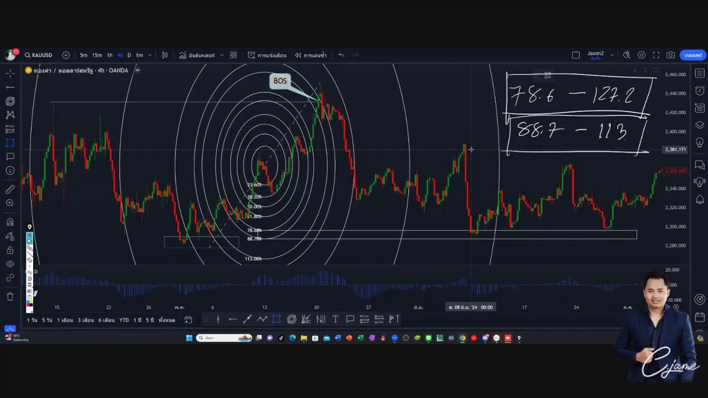
Task: Click the compare or add symbol plus icon
Action: 66,55
